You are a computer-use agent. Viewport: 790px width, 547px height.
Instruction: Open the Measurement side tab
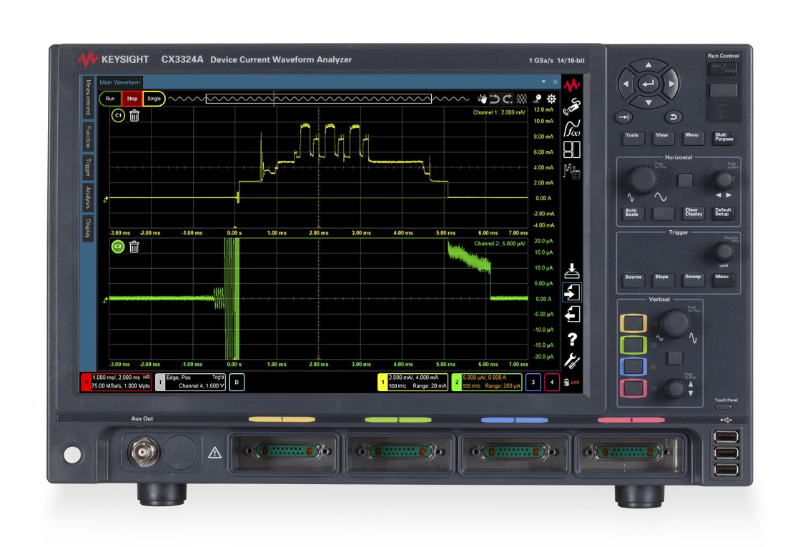pyautogui.click(x=88, y=98)
